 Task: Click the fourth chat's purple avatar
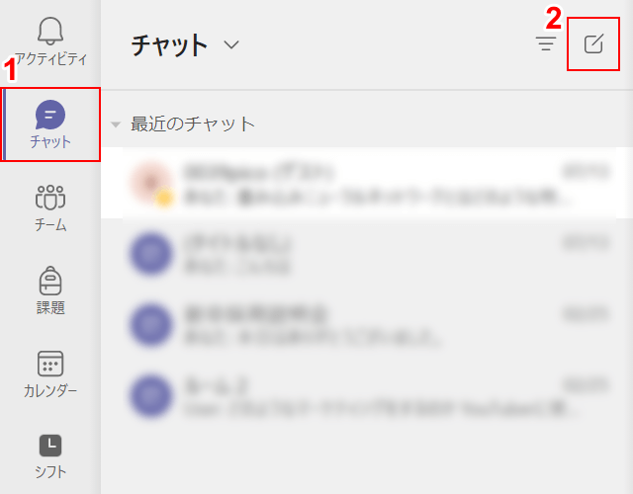point(150,395)
